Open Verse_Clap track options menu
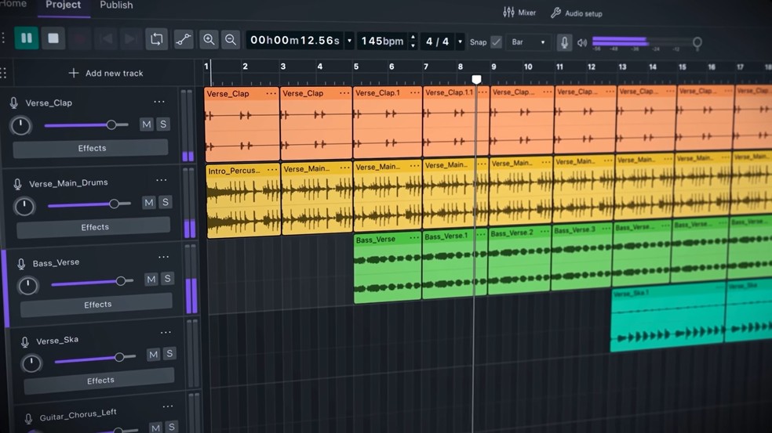The image size is (772, 433). (x=159, y=102)
